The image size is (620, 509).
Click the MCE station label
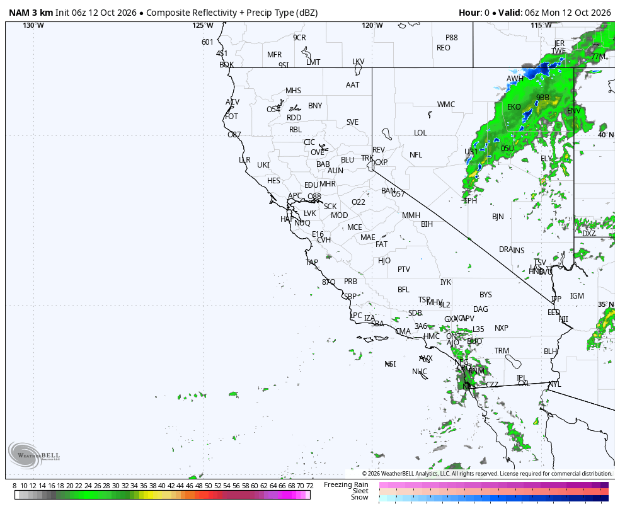coord(355,227)
